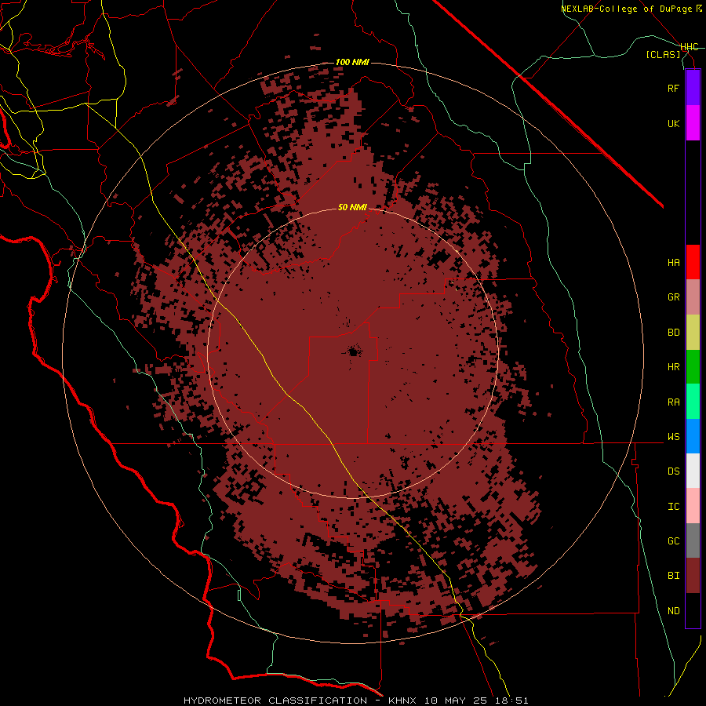This screenshot has height=706, width=706.
Task: Click the KHNX station identifier
Action: click(402, 701)
